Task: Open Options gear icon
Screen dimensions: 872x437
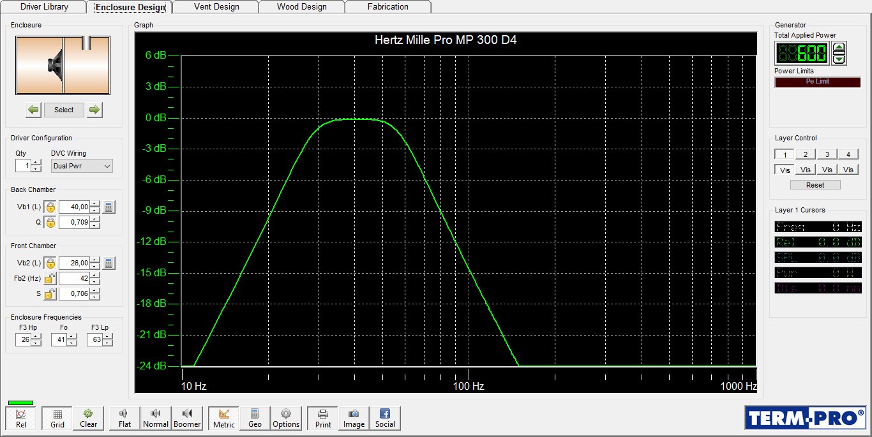Action: [x=286, y=418]
